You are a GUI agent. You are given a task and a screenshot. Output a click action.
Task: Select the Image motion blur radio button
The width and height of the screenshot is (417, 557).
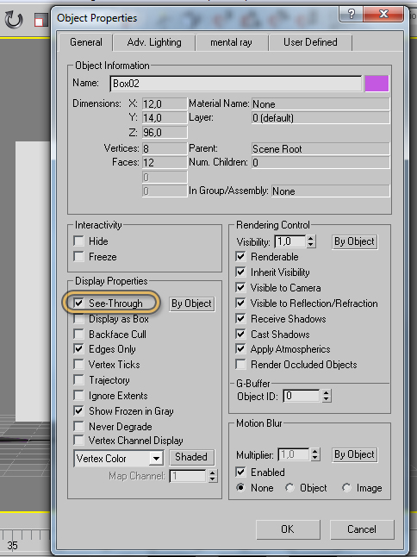click(346, 488)
